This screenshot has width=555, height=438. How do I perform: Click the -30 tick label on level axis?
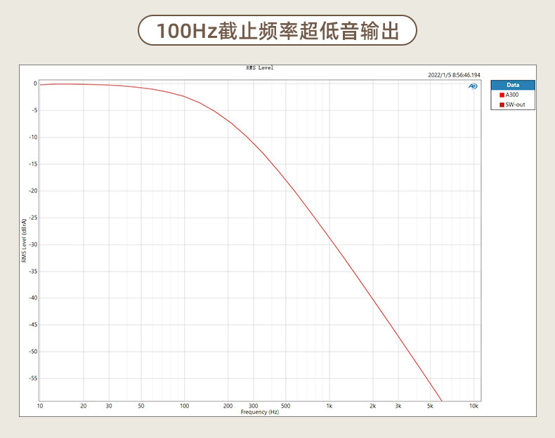(x=33, y=245)
